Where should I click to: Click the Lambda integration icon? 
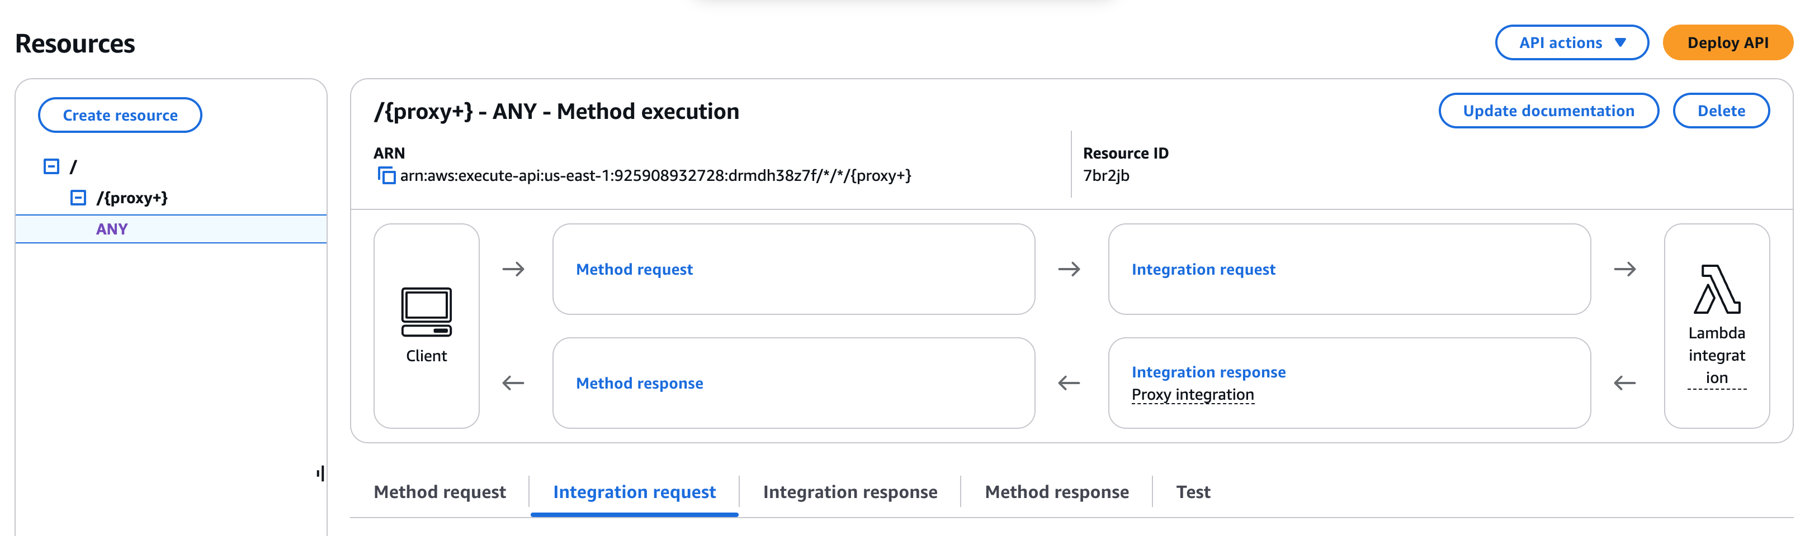pyautogui.click(x=1717, y=289)
